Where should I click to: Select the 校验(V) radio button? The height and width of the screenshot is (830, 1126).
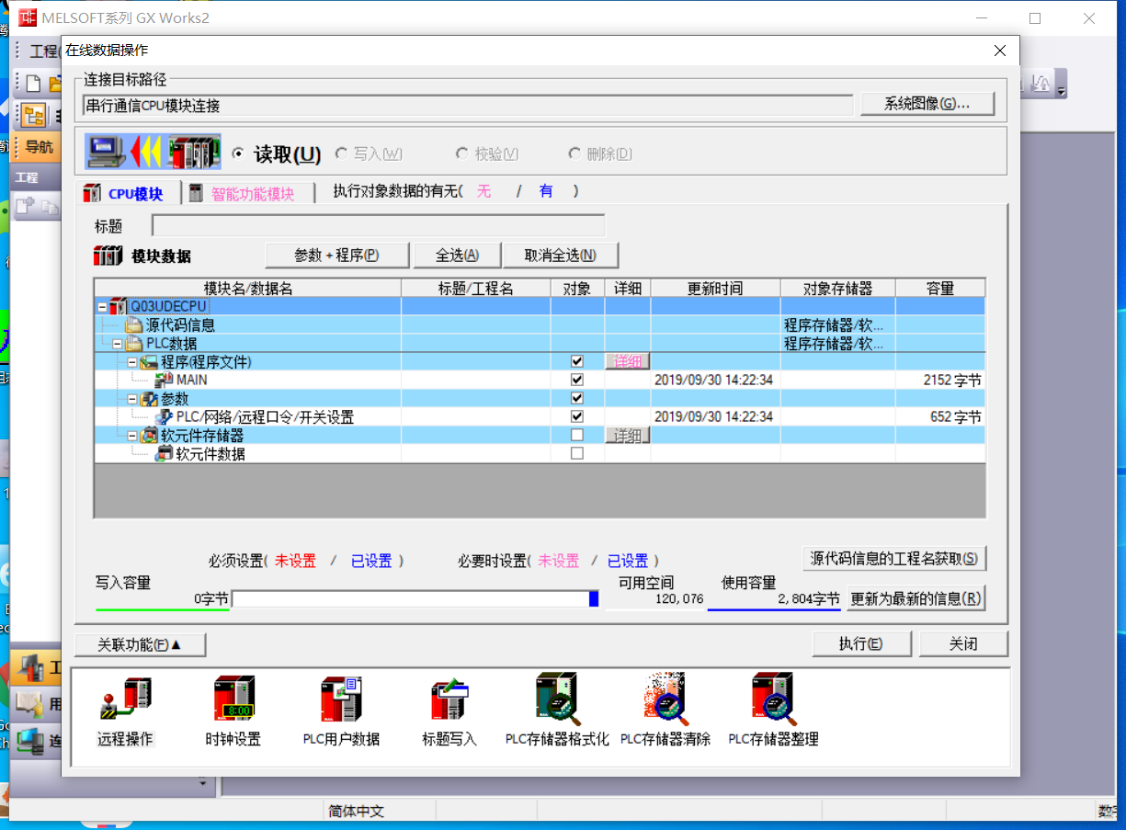click(x=462, y=153)
